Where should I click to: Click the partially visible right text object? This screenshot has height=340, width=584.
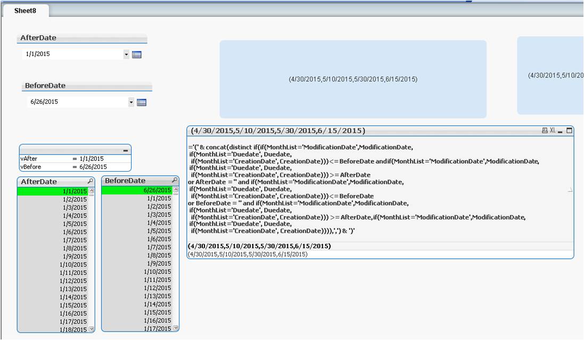pos(550,75)
